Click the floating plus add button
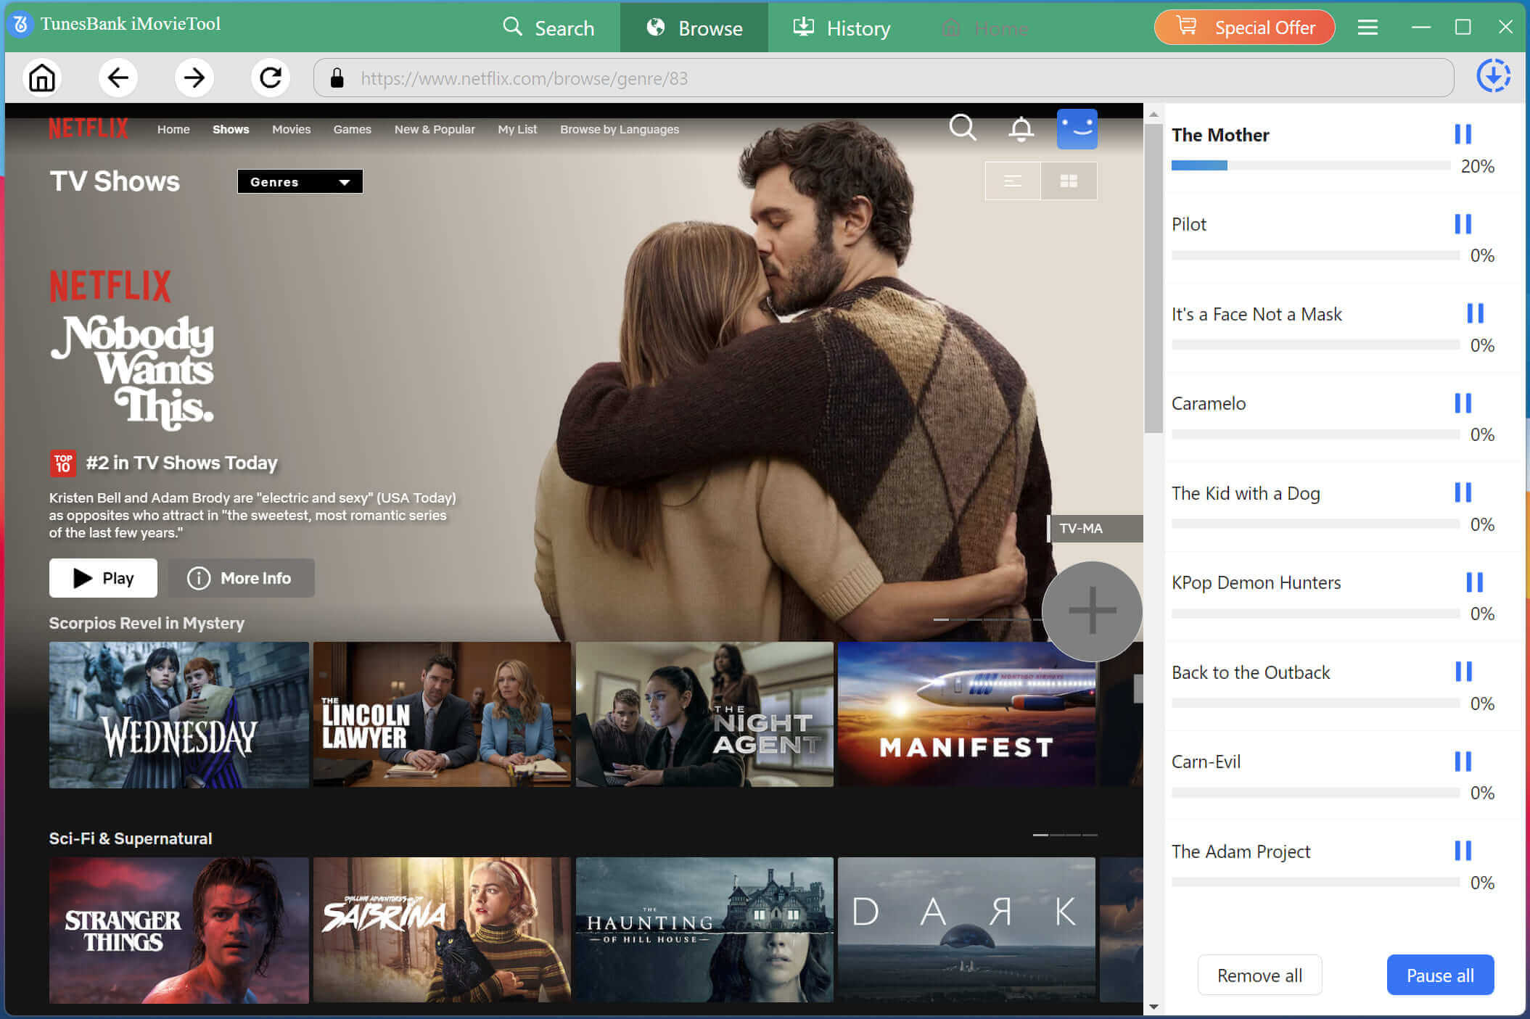 [x=1092, y=611]
